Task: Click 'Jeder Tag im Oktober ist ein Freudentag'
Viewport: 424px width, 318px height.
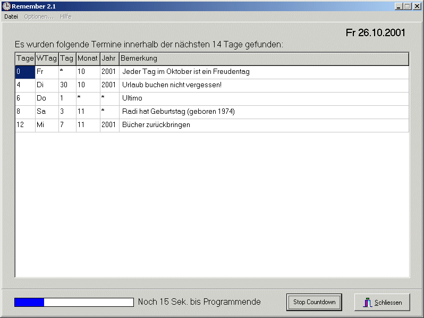Action: (x=185, y=72)
